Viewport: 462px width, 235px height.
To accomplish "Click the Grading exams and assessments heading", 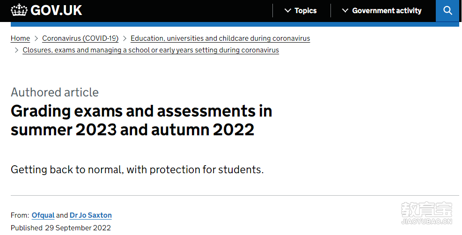I will 141,120.
